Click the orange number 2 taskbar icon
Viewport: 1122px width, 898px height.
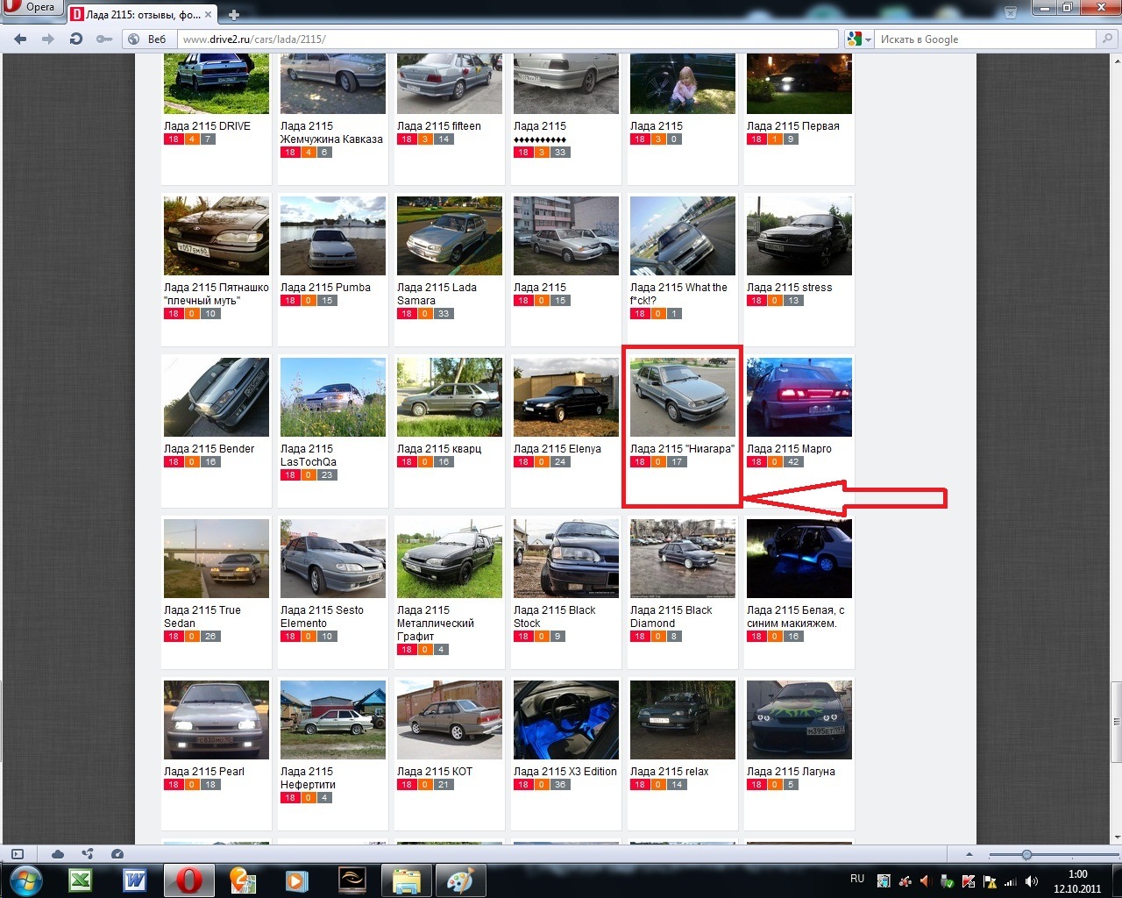pyautogui.click(x=243, y=880)
